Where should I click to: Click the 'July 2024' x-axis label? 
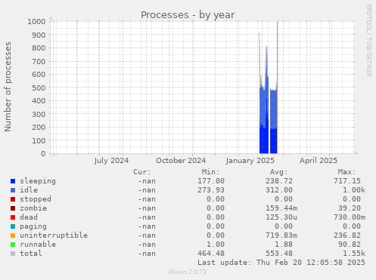pos(111,161)
